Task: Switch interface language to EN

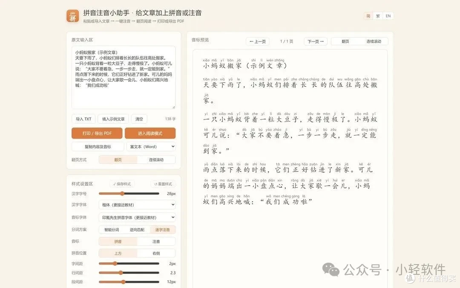Action: tap(388, 16)
